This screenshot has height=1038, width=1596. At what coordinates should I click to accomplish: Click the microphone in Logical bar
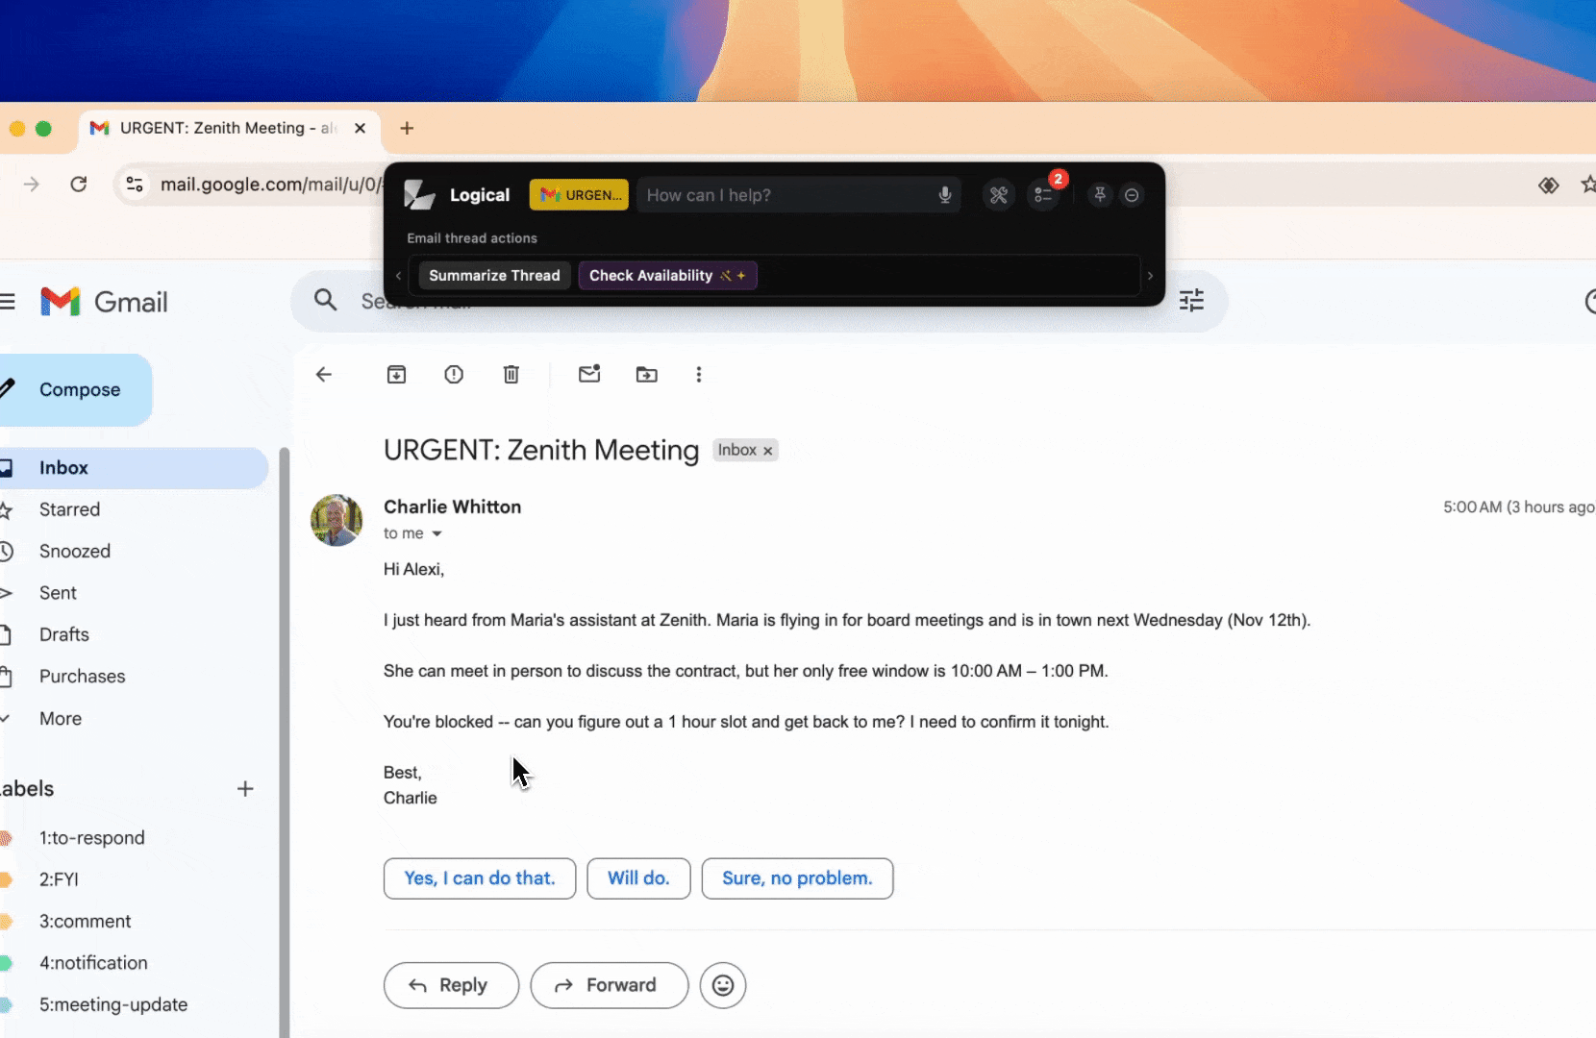click(x=945, y=195)
